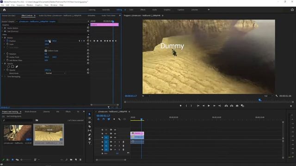This screenshot has width=296, height=166.
Task: Collapse the Opacity effect group
Action: (x=2, y=64)
